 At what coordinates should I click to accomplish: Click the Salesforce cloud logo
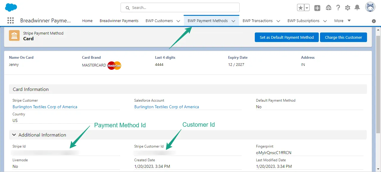[11, 7]
